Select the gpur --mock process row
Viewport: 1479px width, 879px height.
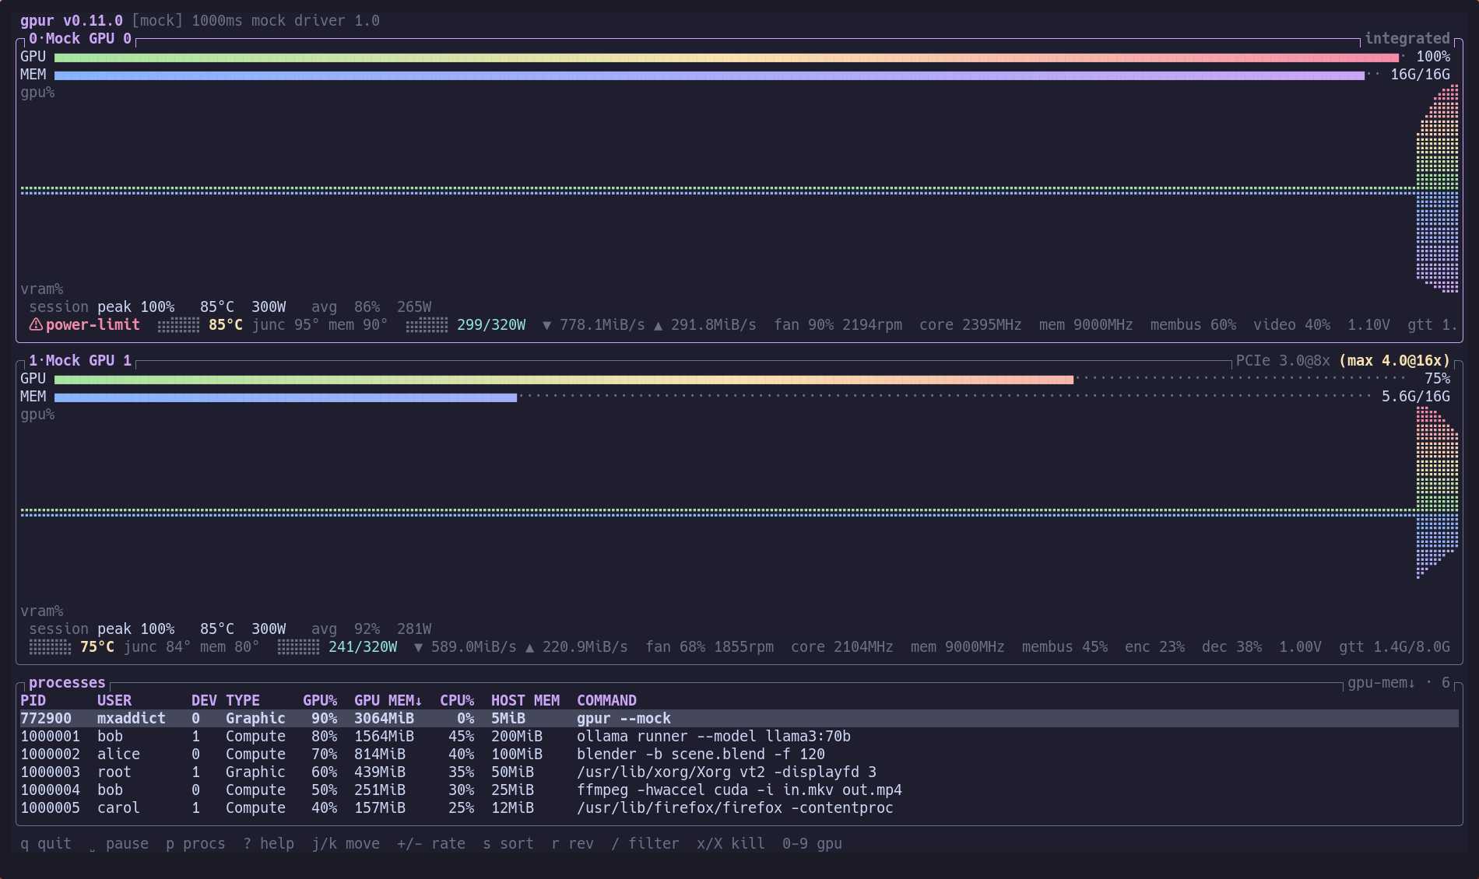click(x=739, y=718)
